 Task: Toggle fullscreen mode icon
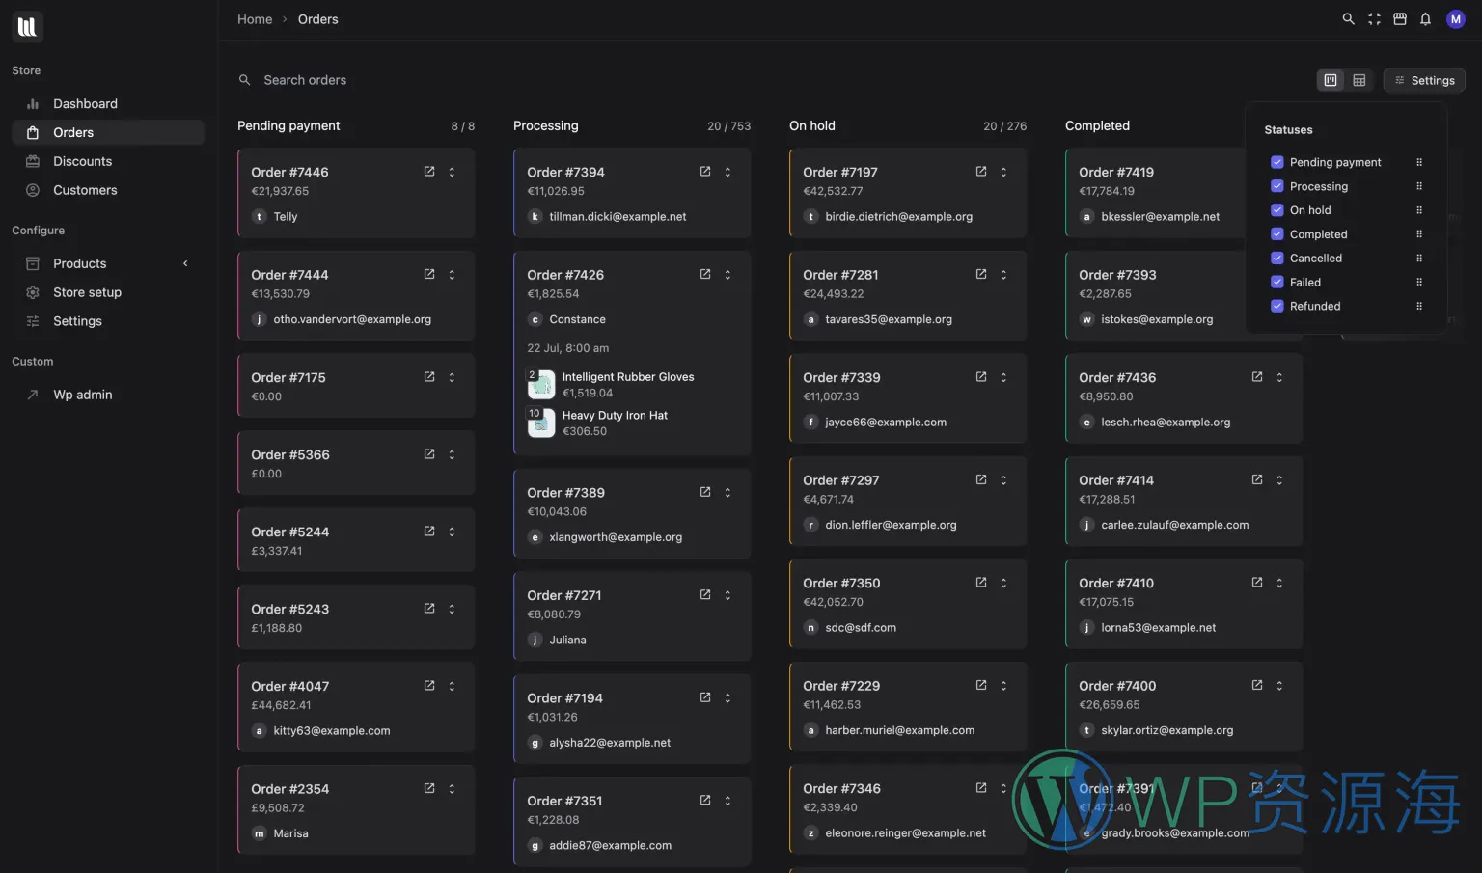click(x=1374, y=19)
